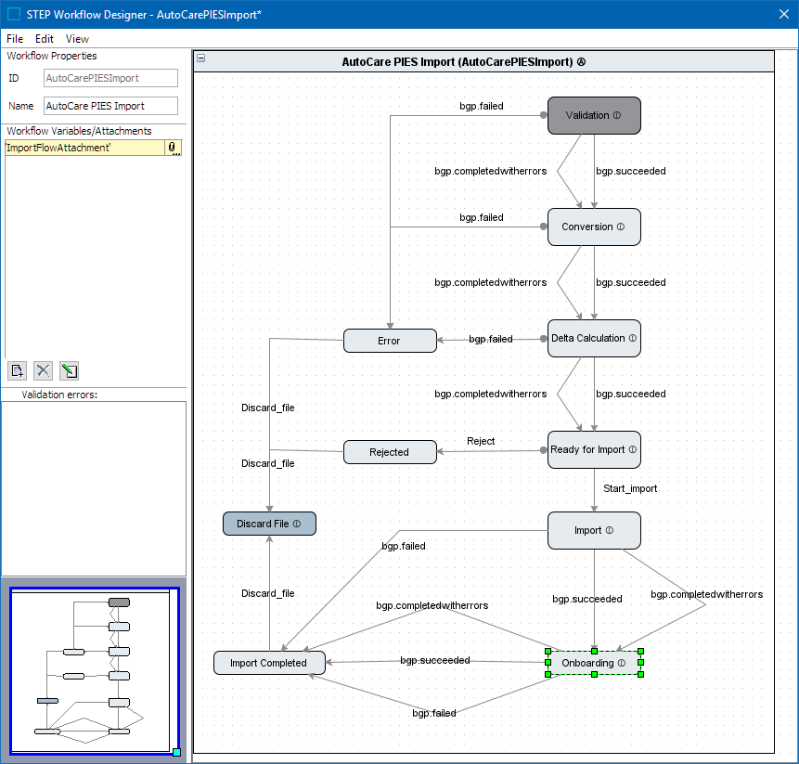
Task: Select the Delta Calculation state node
Action: tap(594, 339)
